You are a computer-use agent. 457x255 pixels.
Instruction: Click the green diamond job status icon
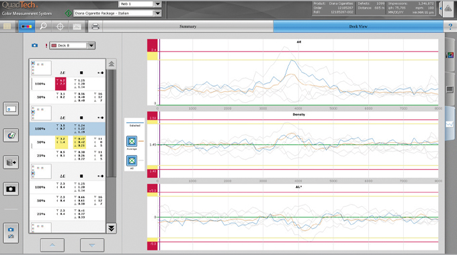point(68,13)
